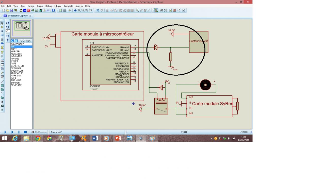Screen dimensions: 325x180
Task: Pause the simulation
Action: pos(19,132)
